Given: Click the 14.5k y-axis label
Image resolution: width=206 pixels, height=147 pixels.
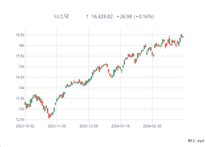Looking at the screenshot, I should (x=20, y=77).
